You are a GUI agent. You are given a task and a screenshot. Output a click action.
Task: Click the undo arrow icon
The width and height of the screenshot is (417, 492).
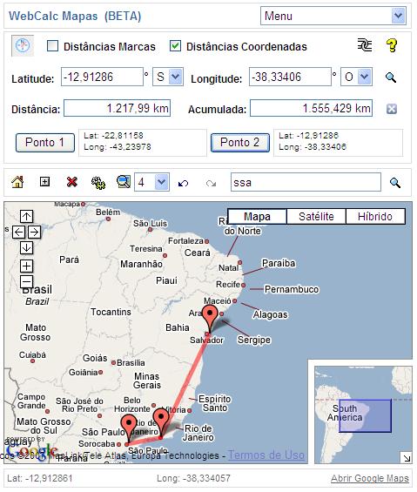pyautogui.click(x=183, y=183)
